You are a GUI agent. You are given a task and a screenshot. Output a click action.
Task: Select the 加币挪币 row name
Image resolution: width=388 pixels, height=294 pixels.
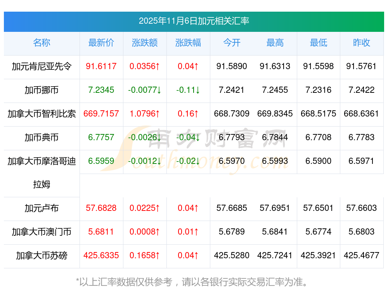[42, 90]
